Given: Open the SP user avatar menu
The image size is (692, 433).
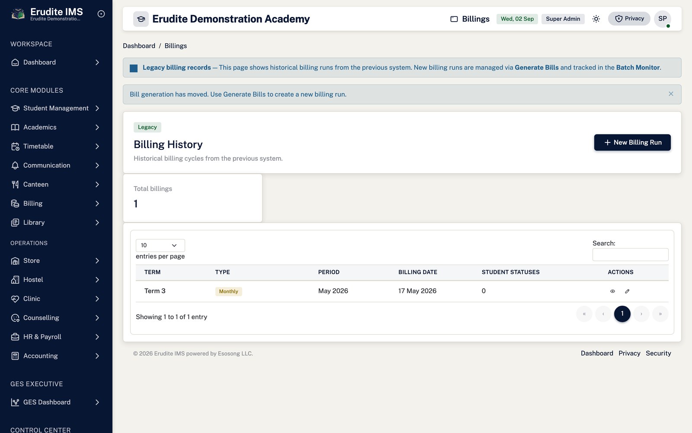Looking at the screenshot, I should coord(663,19).
